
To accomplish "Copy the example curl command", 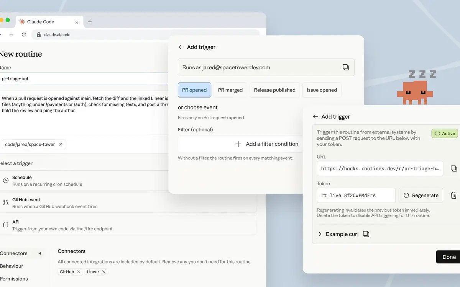I will [366, 234].
